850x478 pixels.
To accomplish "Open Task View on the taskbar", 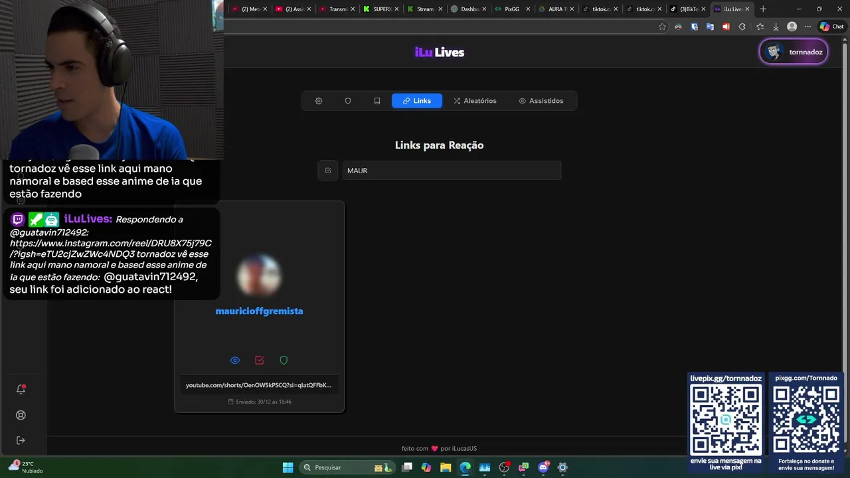I will pyautogui.click(x=407, y=467).
